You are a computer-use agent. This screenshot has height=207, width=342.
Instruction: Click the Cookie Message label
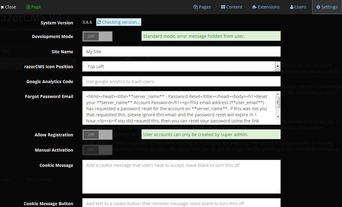pyautogui.click(x=56, y=166)
